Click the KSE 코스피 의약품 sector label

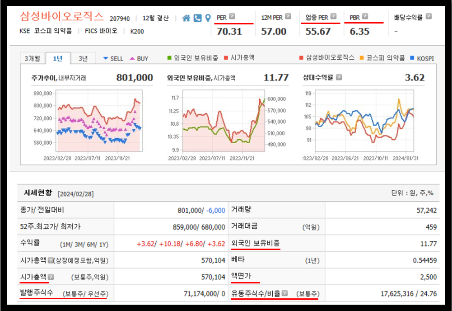[x=46, y=31]
